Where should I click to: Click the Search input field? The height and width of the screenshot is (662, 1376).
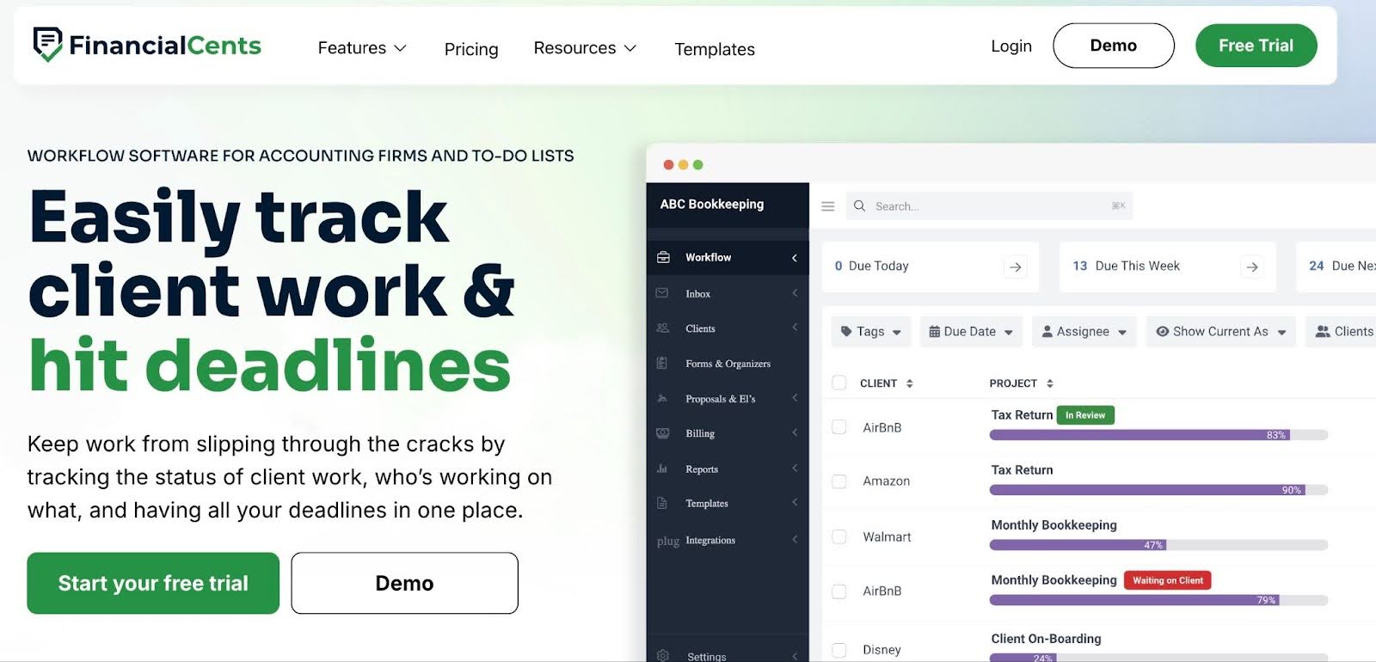[989, 206]
